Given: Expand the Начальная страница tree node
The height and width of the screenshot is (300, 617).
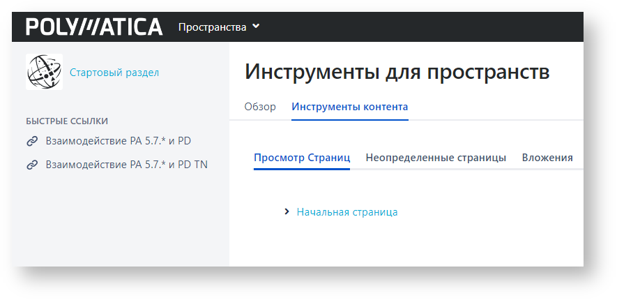Looking at the screenshot, I should [x=287, y=212].
